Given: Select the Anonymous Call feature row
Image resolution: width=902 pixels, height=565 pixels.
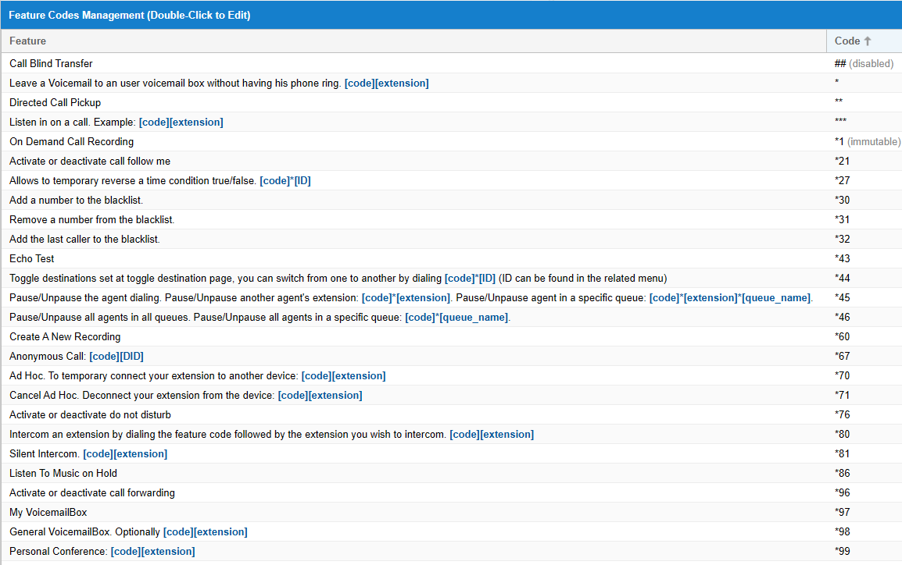Looking at the screenshot, I should [x=65, y=356].
